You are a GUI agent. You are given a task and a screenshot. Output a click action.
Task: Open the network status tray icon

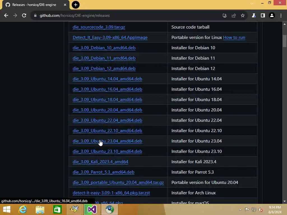pos(254,209)
